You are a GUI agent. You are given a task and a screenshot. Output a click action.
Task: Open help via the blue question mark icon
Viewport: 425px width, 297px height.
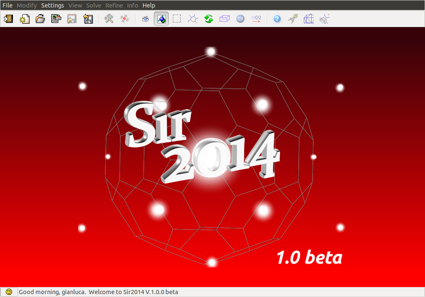(277, 19)
